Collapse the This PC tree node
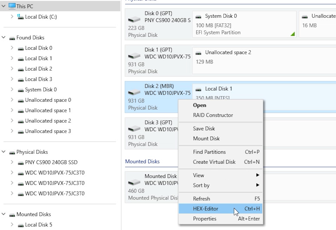 tap(3, 6)
